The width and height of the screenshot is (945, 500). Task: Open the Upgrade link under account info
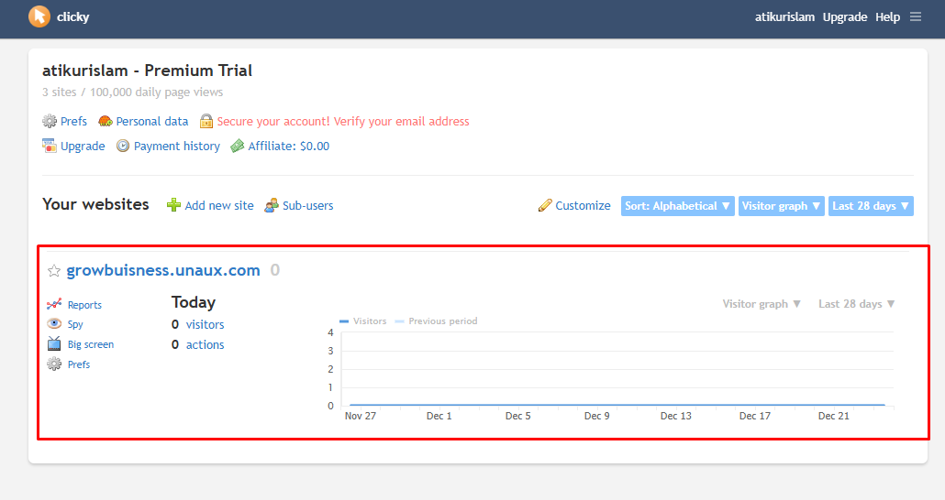(83, 146)
